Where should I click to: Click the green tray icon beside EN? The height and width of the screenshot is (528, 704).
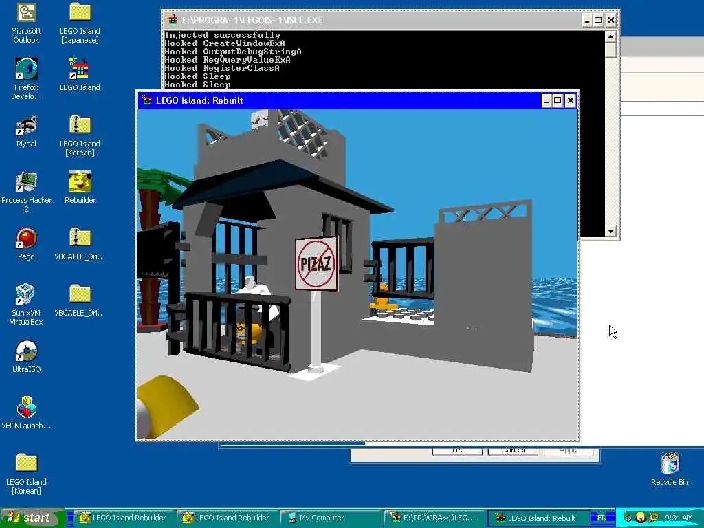[x=628, y=518]
